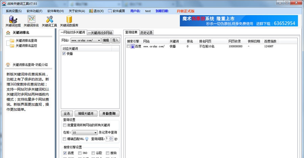Viewport: 304px width, 158px height.
Task: Sort by the 搜索引擎 column header
Action: point(133,41)
